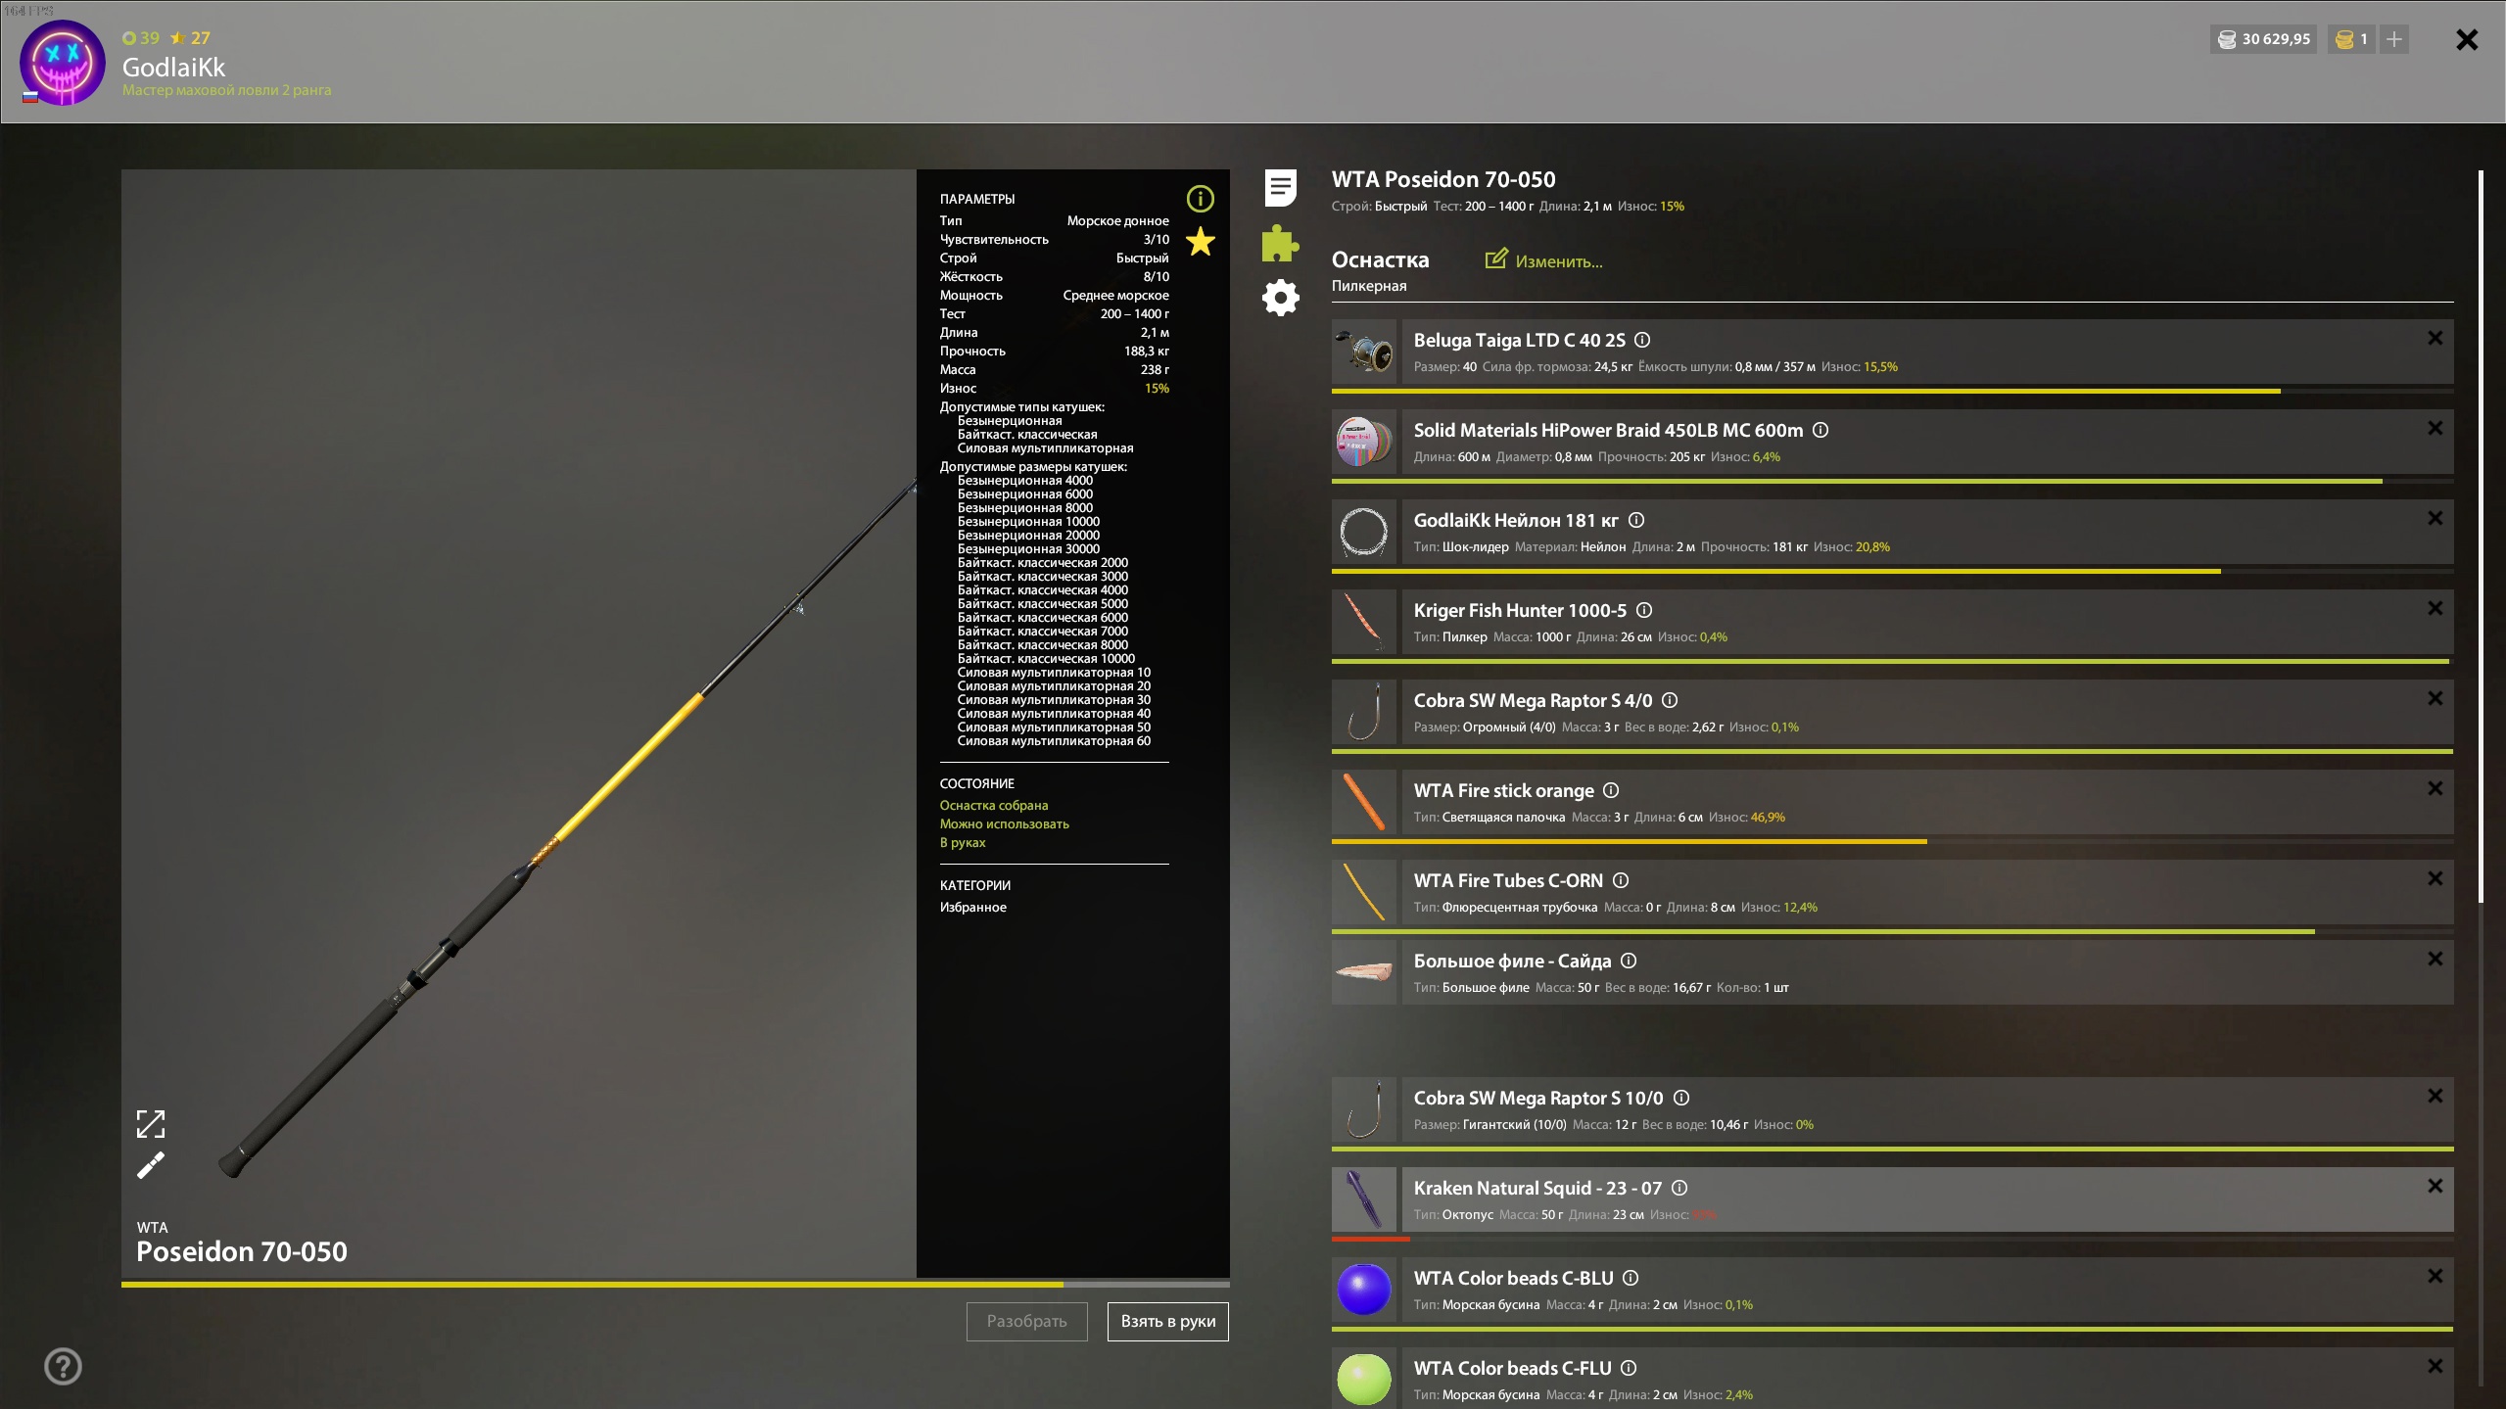Remove WTA Fire stick orange
This screenshot has height=1409, width=2506.
[2435, 788]
